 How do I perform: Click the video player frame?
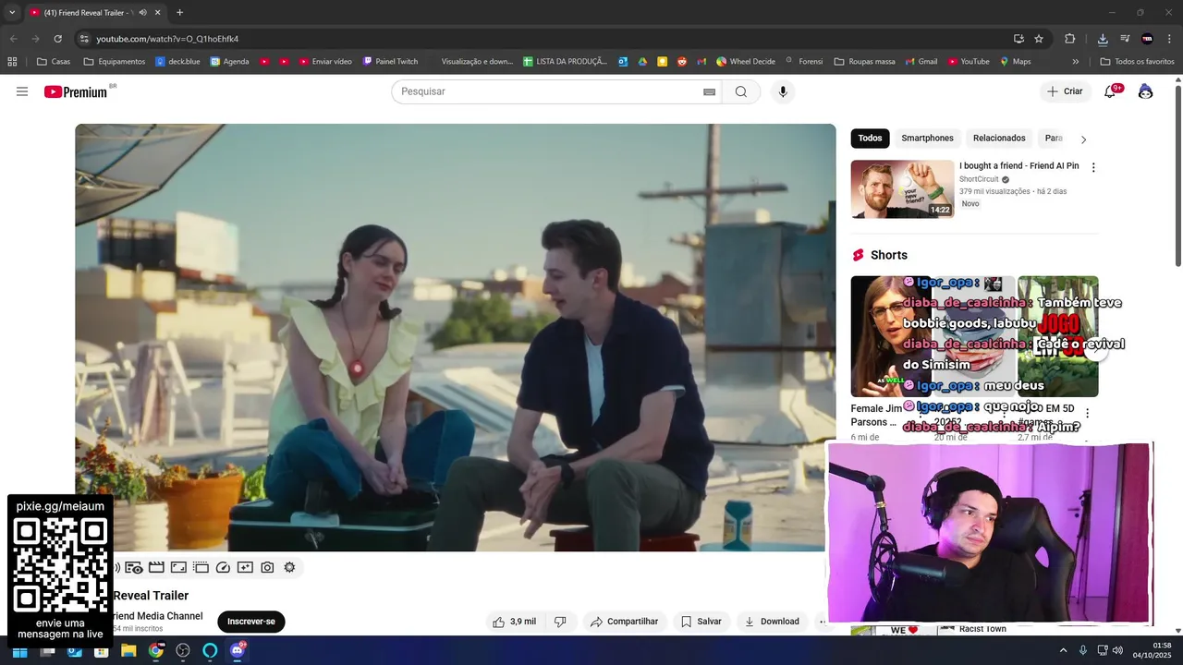coord(455,337)
